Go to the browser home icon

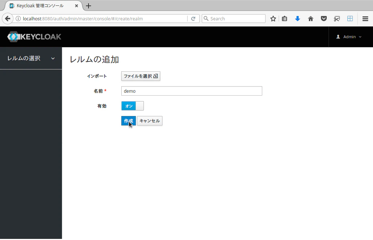310,19
